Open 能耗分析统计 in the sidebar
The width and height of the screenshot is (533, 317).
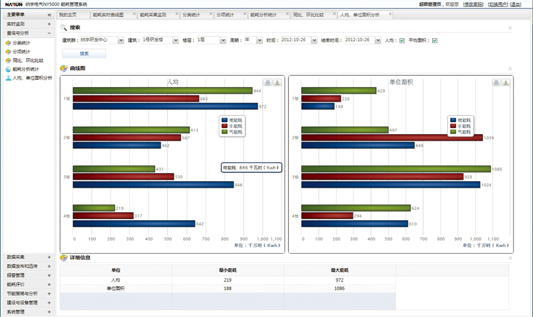(26, 69)
